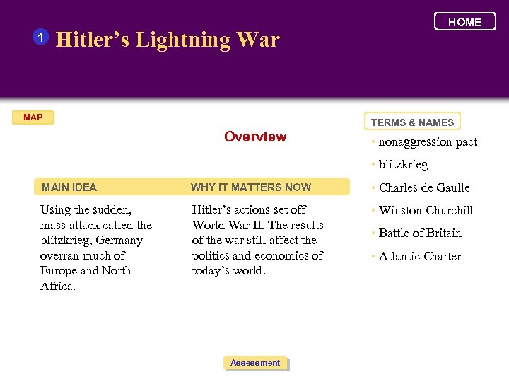Click the HOME button
Viewport: 509px width, 382px height.
pos(464,22)
